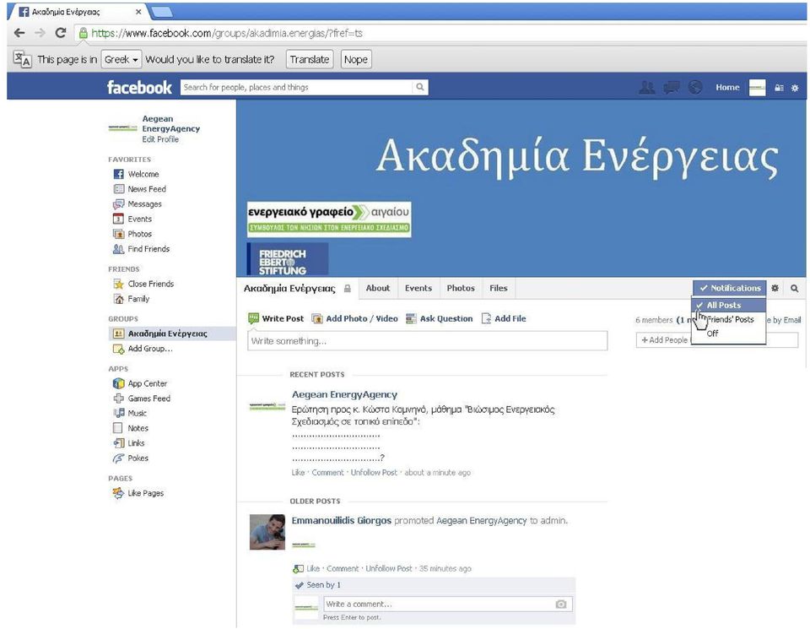Open account settings gear in top bar
The width and height of the screenshot is (810, 629).
pos(795,88)
